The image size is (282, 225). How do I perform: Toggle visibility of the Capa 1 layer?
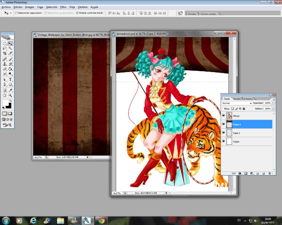(x=224, y=133)
